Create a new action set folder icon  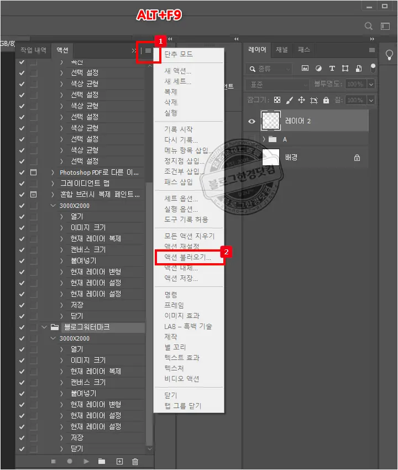click(x=102, y=461)
